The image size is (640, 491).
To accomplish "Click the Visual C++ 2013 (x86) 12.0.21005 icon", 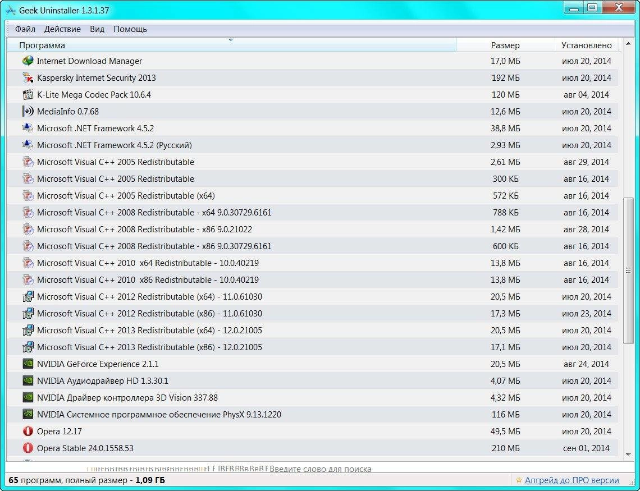I will coord(28,347).
